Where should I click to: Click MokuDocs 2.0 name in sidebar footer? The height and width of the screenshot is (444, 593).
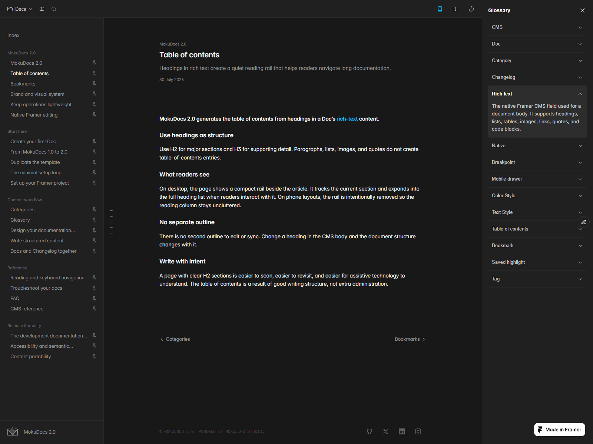coord(40,432)
